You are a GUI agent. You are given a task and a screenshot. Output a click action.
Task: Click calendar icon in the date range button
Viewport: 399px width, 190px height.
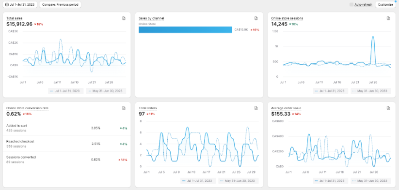[x=7, y=4]
